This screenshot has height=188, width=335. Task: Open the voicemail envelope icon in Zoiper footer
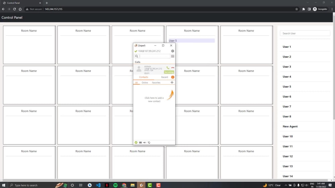click(140, 143)
